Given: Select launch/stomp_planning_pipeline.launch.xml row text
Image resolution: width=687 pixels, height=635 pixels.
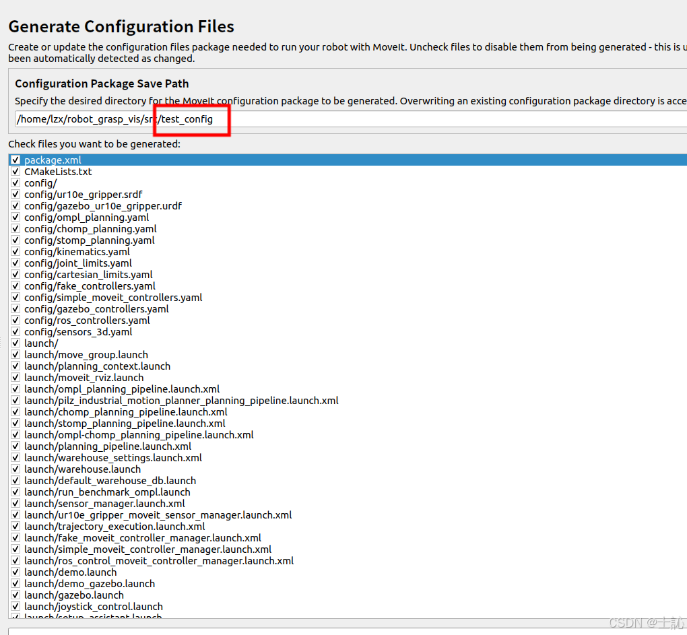Looking at the screenshot, I should (x=125, y=423).
